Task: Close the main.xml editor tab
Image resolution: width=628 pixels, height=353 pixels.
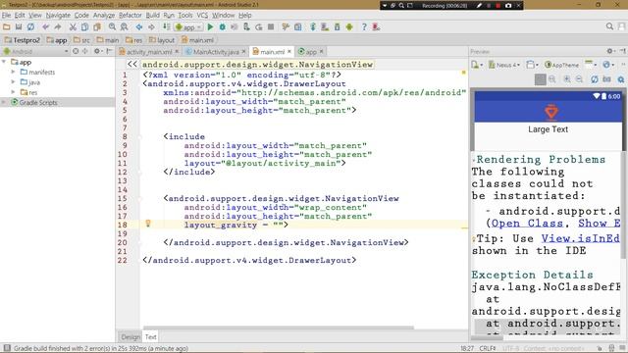Action: click(x=288, y=52)
